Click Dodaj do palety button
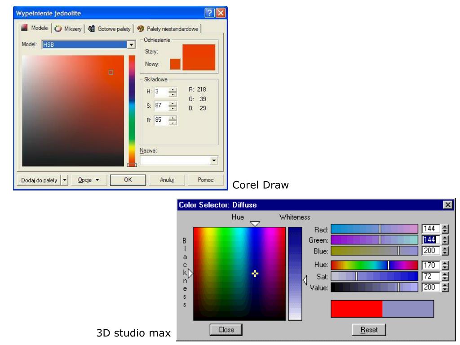The height and width of the screenshot is (345, 460). click(39, 180)
